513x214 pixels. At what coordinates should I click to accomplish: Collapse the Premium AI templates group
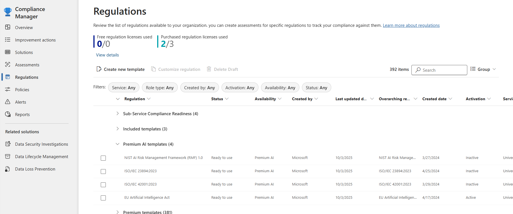click(117, 144)
